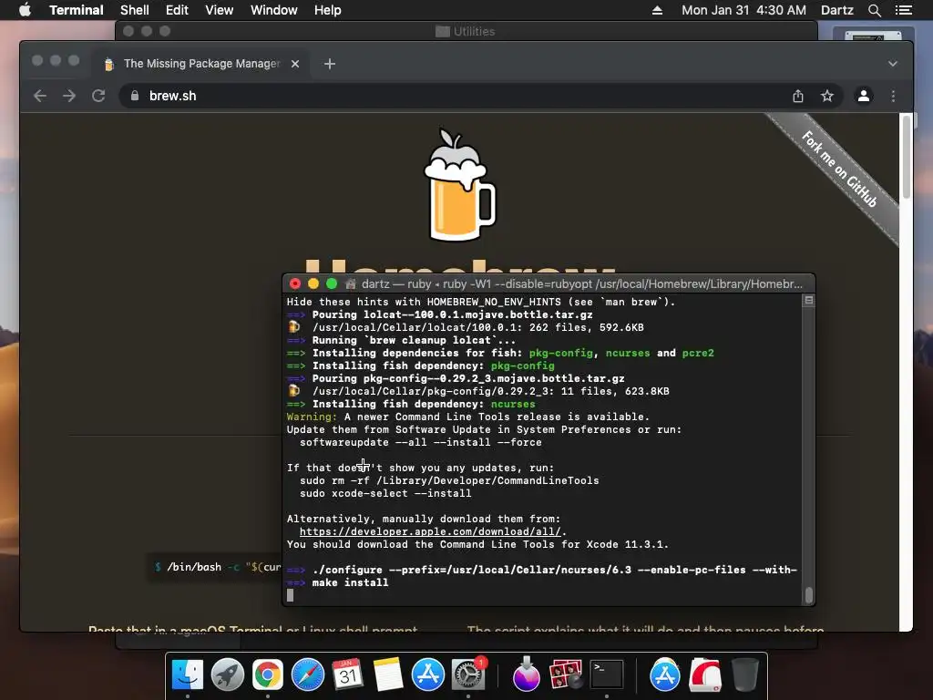Select The Missing Package Manager tab
Screen dimensions: 933x700
tap(201, 64)
